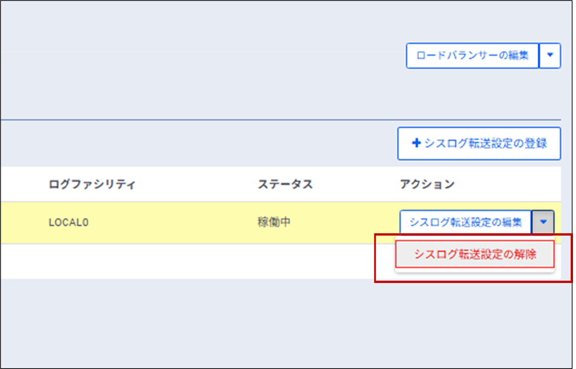Click the アクション column header
The image size is (576, 369).
tap(426, 184)
